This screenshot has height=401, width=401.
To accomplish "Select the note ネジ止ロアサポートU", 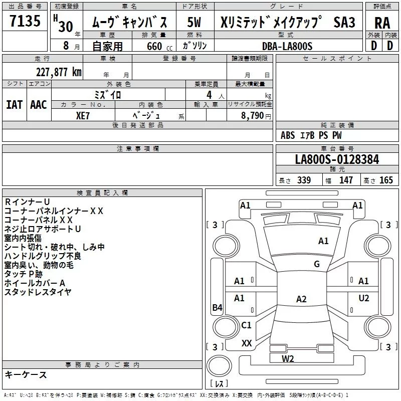I will point(43,229).
